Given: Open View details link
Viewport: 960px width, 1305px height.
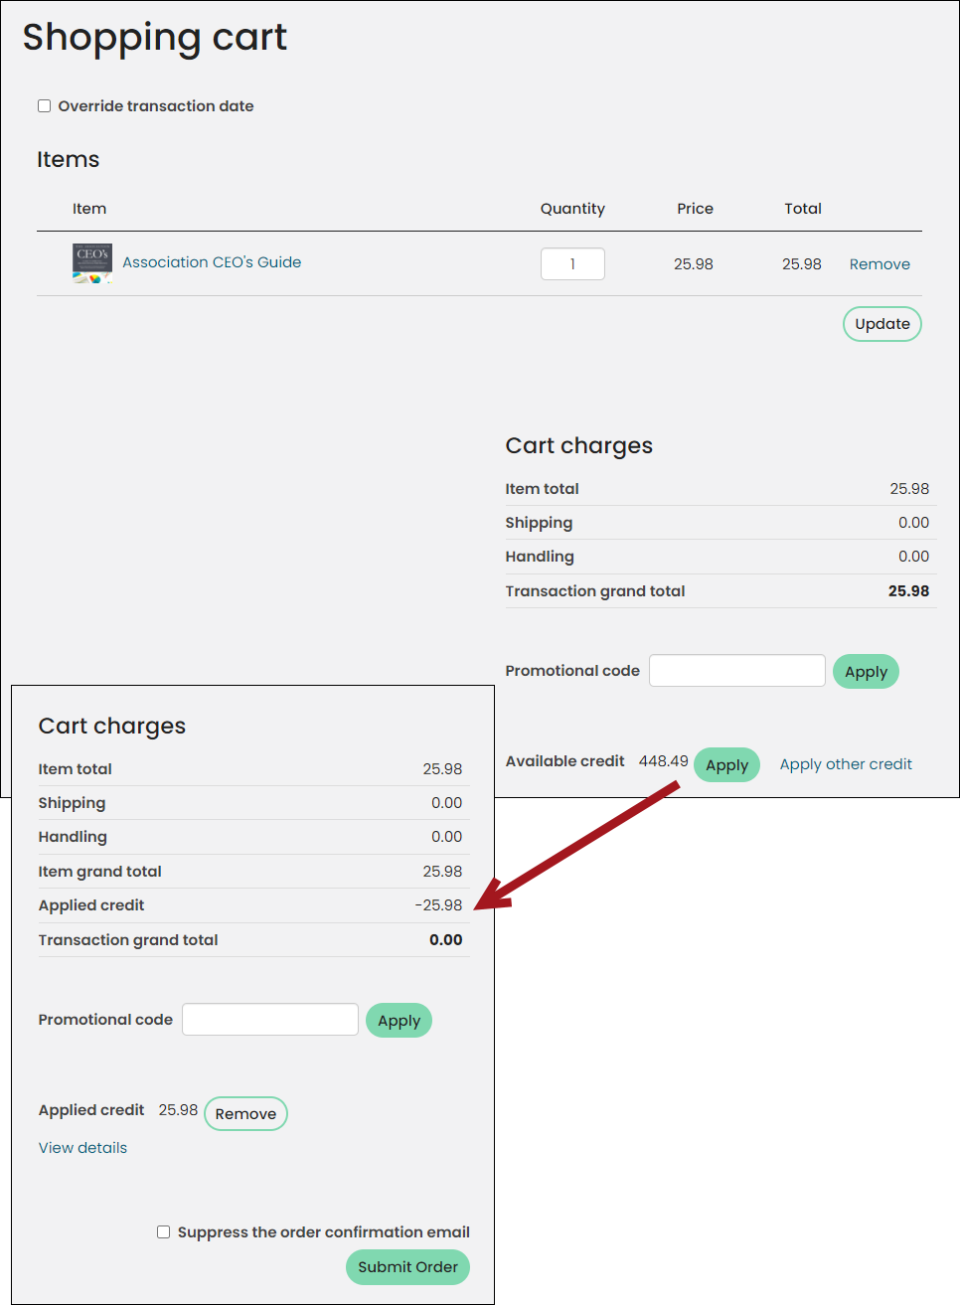Looking at the screenshot, I should click(x=82, y=1148).
